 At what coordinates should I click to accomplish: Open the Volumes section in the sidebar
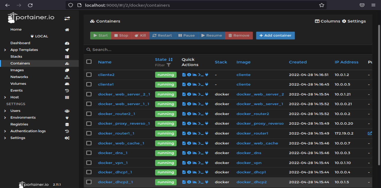pyautogui.click(x=19, y=83)
